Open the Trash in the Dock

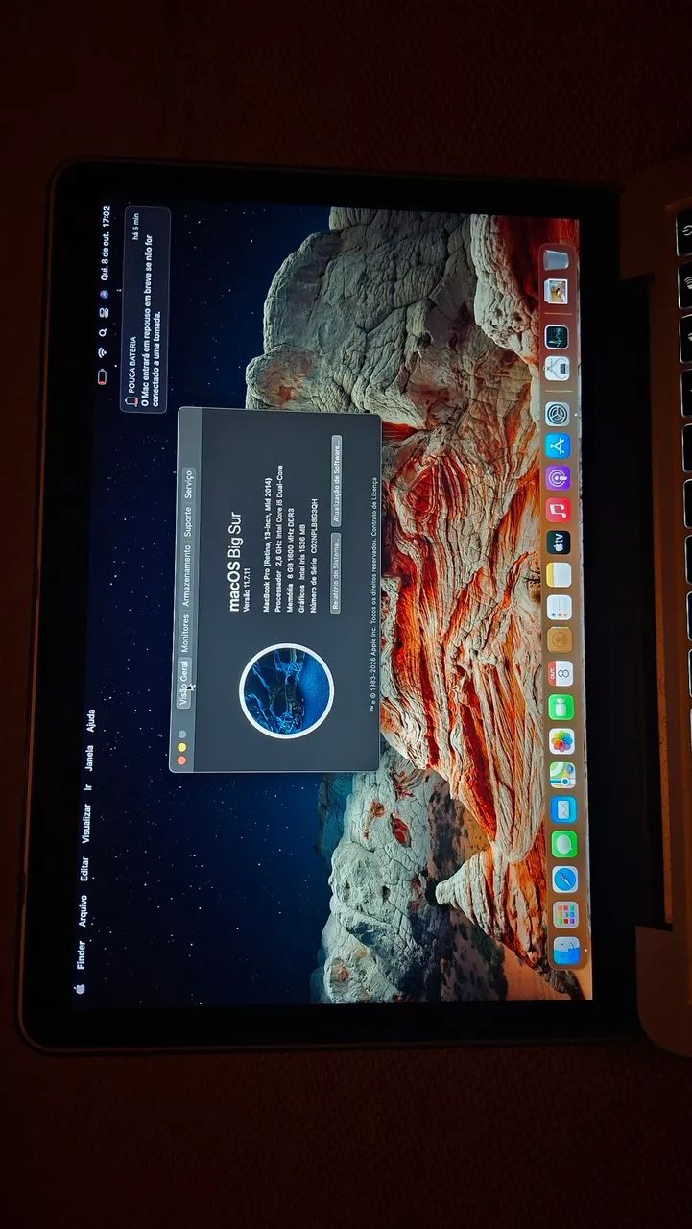[557, 259]
